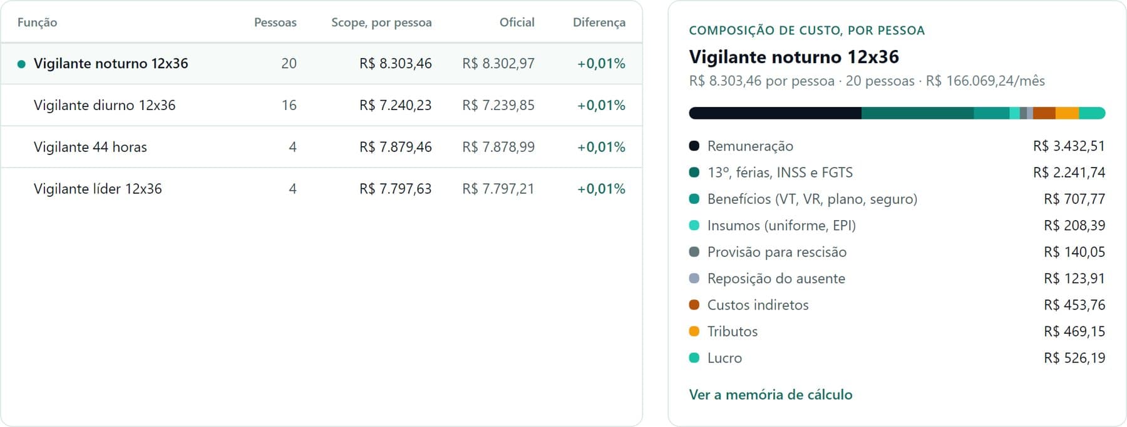Click the +0,01% difference for Vigilante líder
Screen dimensions: 1127x427
[x=601, y=189]
